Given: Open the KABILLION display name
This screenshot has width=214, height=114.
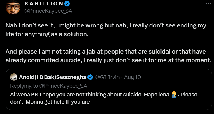Looking at the screenshot, I should tap(44, 4).
